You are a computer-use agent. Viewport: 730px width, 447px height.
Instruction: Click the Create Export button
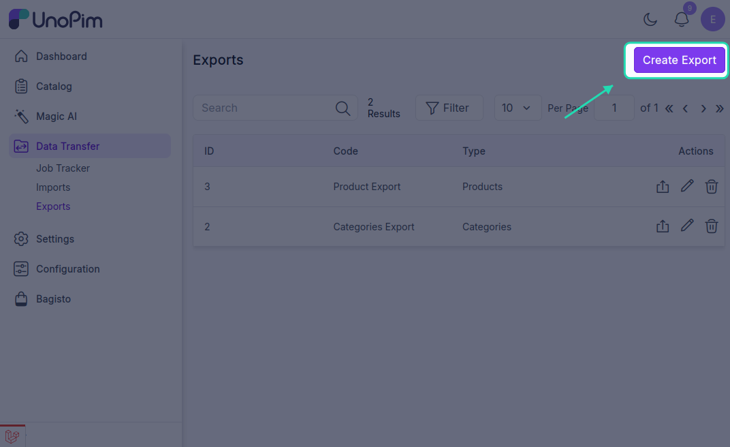tap(679, 60)
